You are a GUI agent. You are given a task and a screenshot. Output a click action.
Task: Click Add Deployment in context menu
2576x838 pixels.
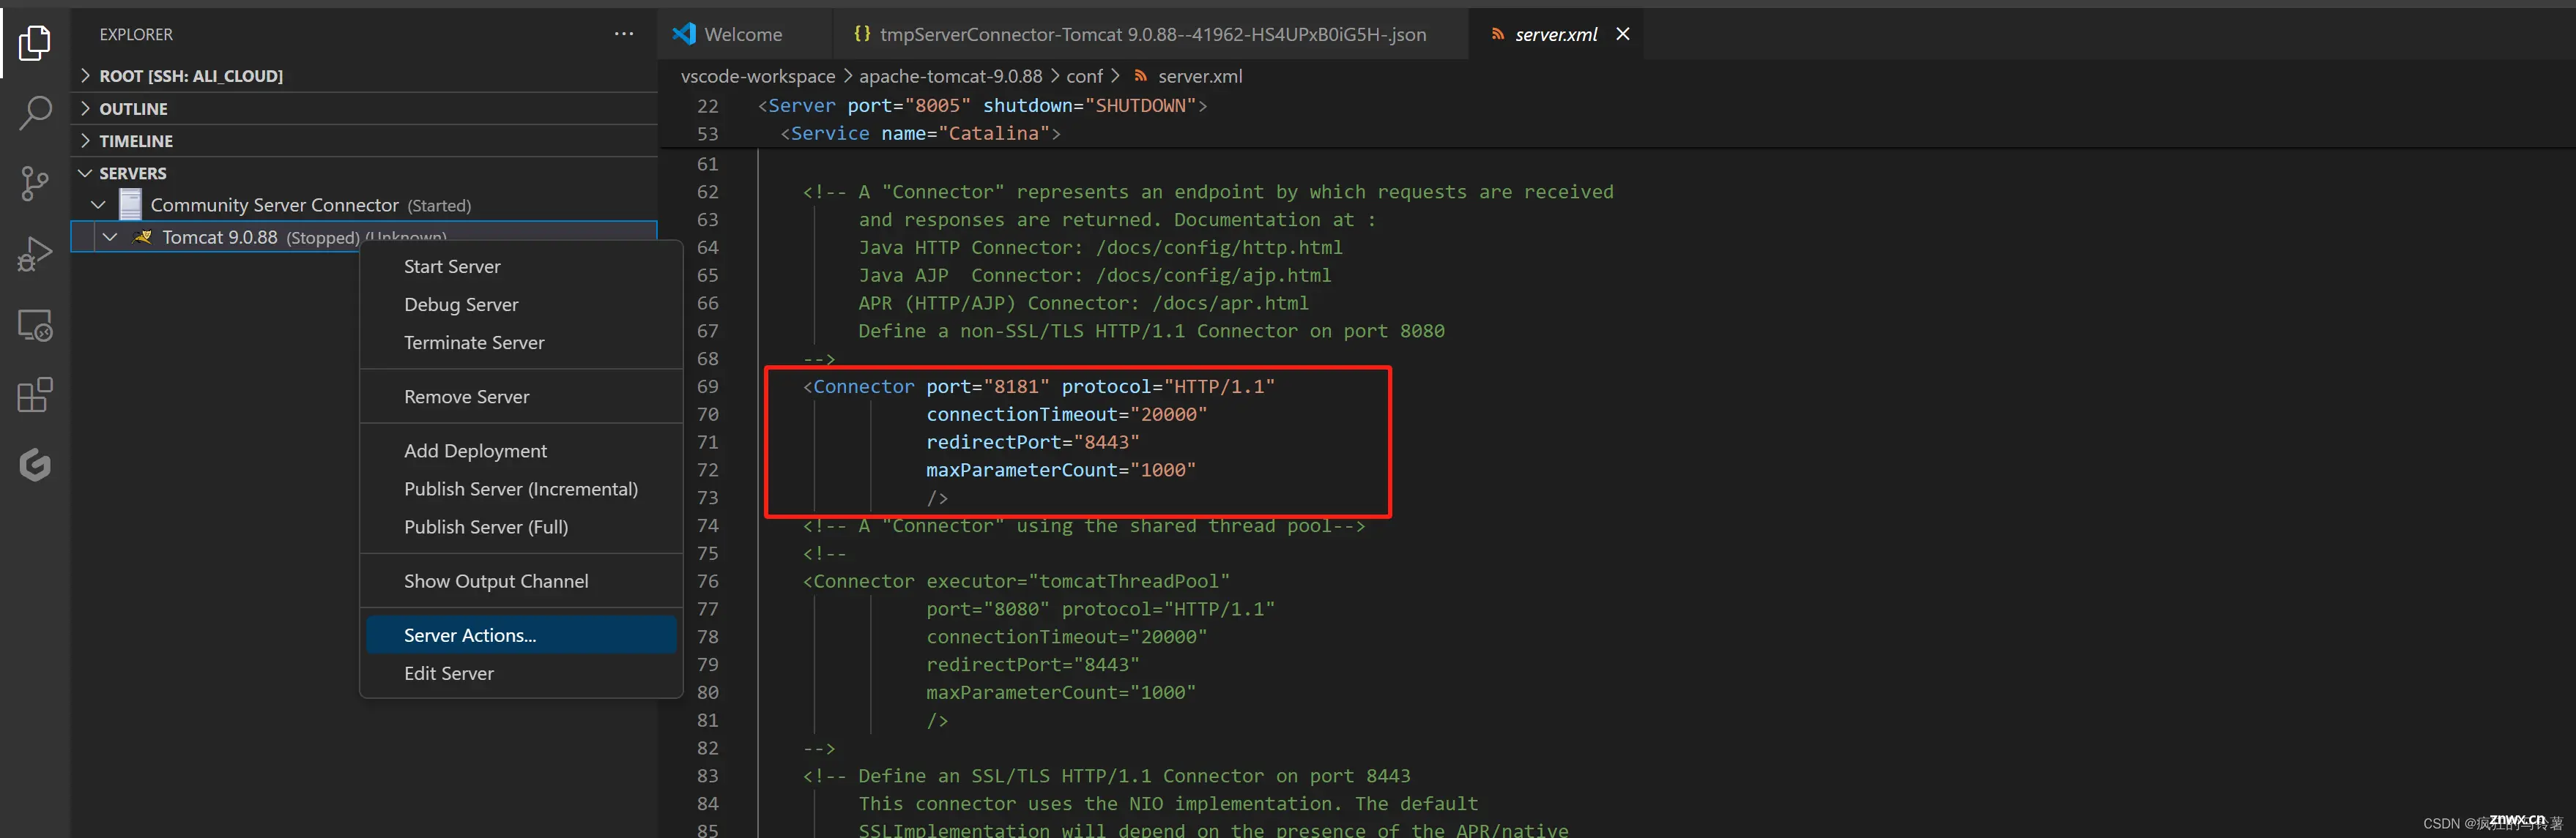point(475,450)
